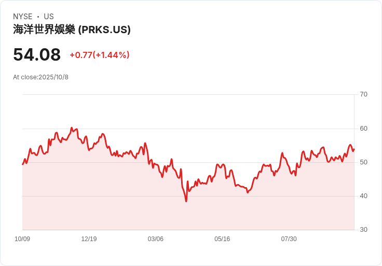Image resolution: width=382 pixels, height=266 pixels.
Task: Click the 60 y-axis label
Action: (x=364, y=129)
